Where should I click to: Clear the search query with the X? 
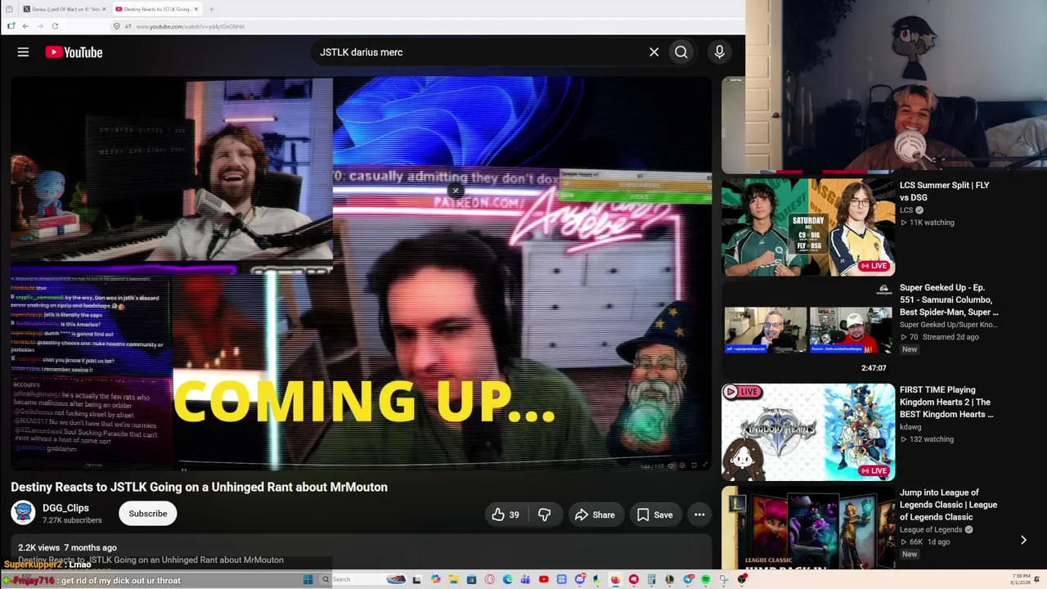pos(654,52)
